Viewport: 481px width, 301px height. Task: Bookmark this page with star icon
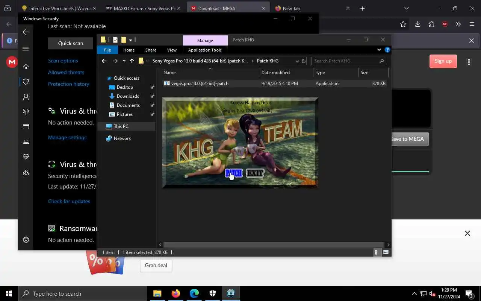click(x=403, y=24)
